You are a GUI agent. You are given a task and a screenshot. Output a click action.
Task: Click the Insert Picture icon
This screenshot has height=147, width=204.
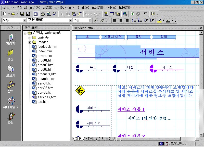pos(118,14)
